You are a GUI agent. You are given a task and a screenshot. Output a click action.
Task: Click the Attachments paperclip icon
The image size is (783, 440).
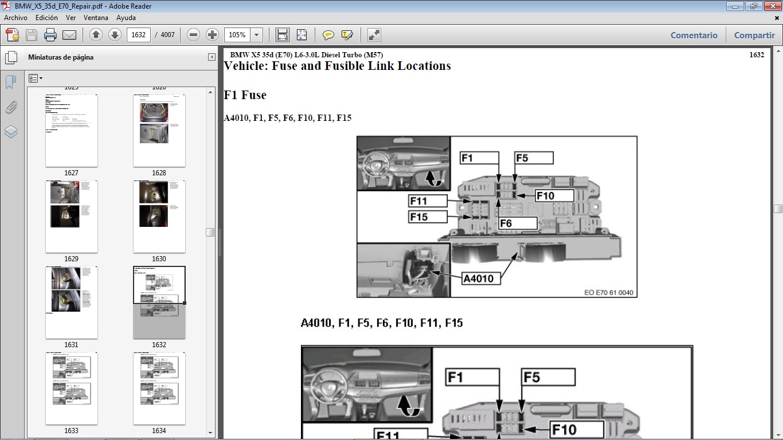click(11, 107)
